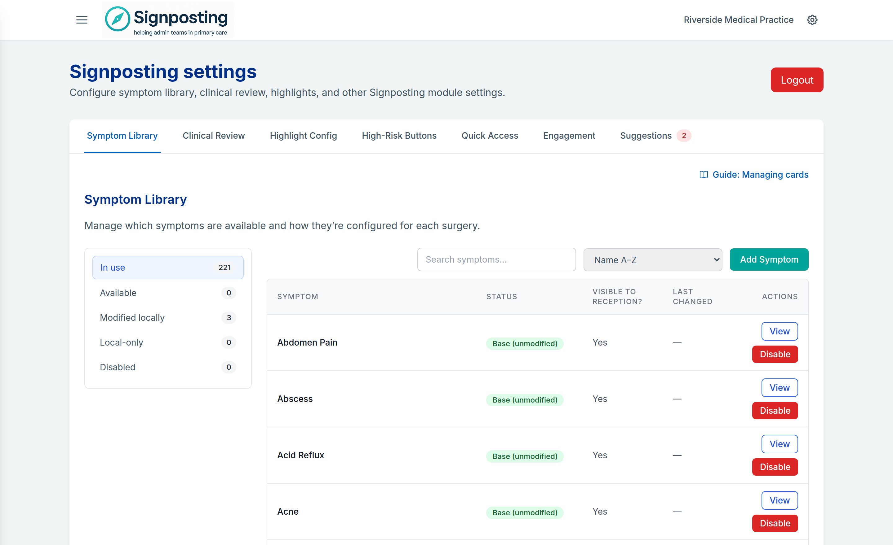893x545 pixels.
Task: Switch to the Clinical Review tab
Action: [214, 136]
